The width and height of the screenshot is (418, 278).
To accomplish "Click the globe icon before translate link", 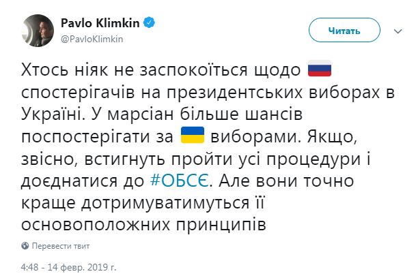I will [x=25, y=245].
